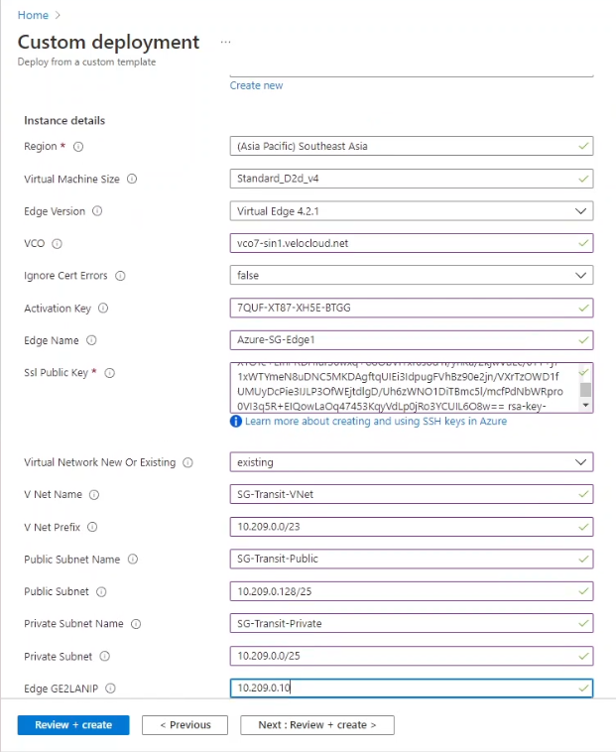Click info icon next to Public Subnet
Viewport: 616px width, 752px height.
(x=101, y=592)
